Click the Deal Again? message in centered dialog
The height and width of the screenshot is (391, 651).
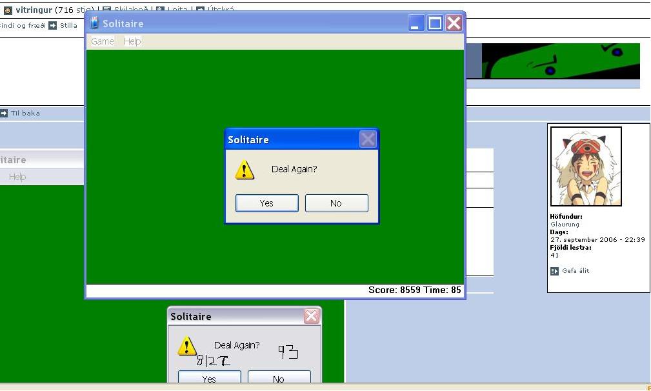pos(294,169)
